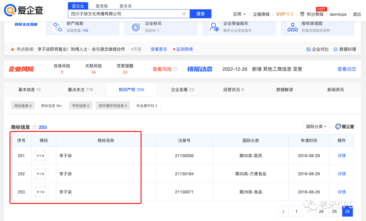Switch to the 查老板 search tab
The width and height of the screenshot is (366, 221).
(x=102, y=6)
